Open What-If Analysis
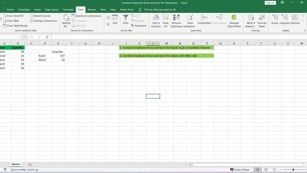Screen dimensions: 307x173 pos(250,21)
